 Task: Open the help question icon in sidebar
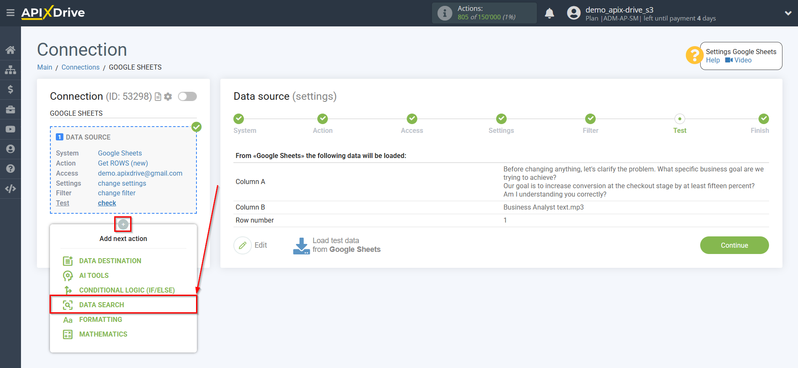pos(10,168)
